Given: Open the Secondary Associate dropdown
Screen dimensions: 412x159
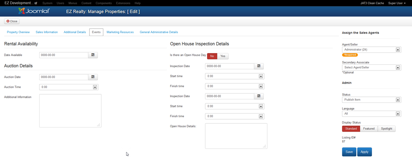Looking at the screenshot, I should [x=372, y=68].
